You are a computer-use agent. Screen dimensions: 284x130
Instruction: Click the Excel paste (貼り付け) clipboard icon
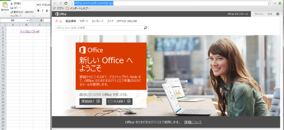click(x=5, y=5)
